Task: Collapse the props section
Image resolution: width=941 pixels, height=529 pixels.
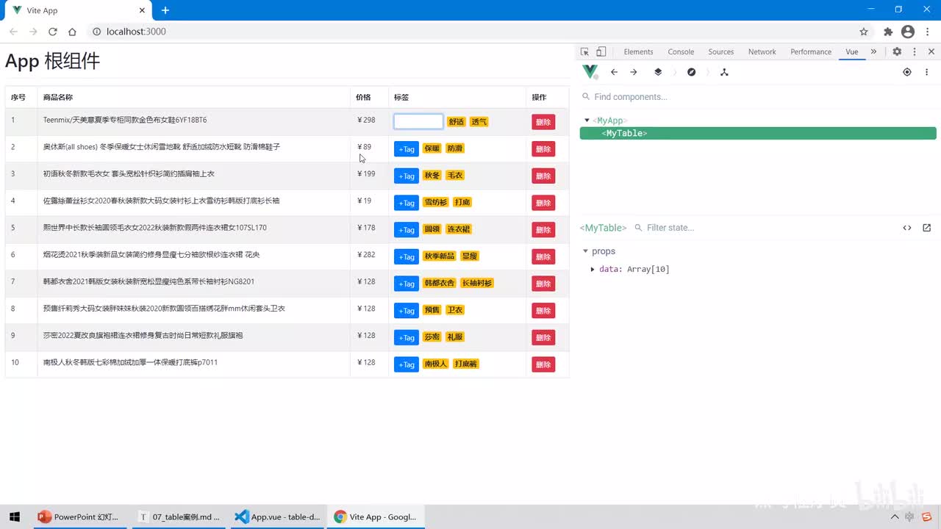Action: (x=586, y=251)
